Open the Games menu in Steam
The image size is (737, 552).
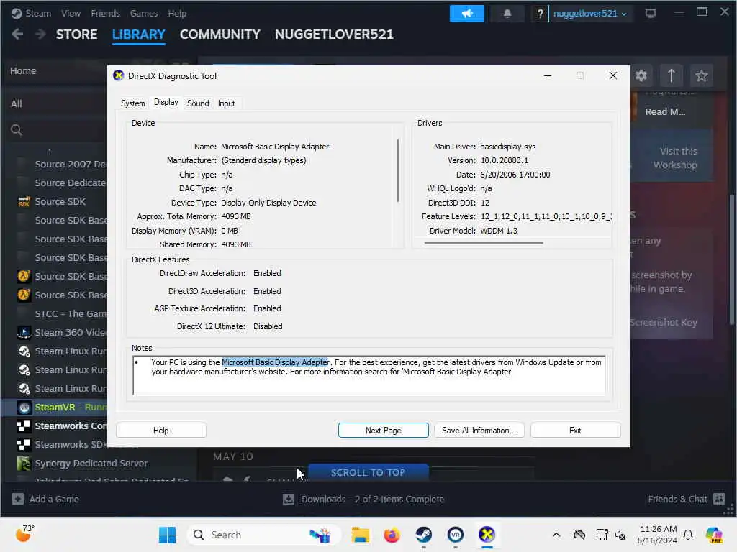[144, 14]
